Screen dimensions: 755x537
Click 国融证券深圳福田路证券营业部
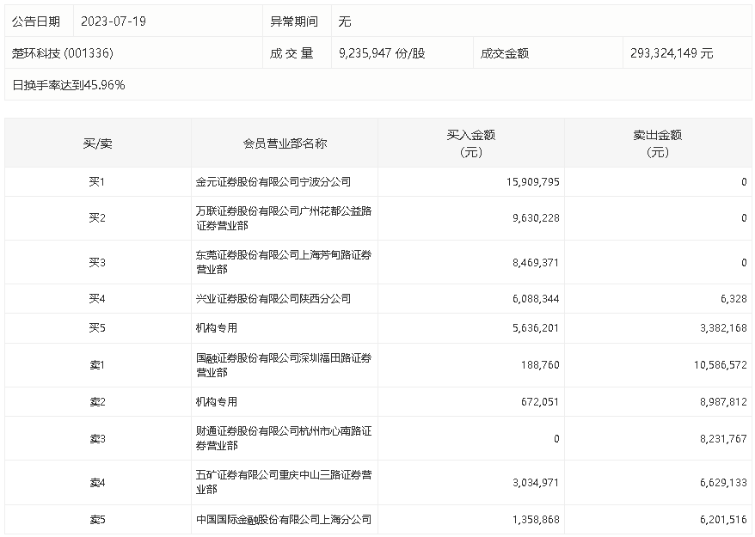click(283, 365)
